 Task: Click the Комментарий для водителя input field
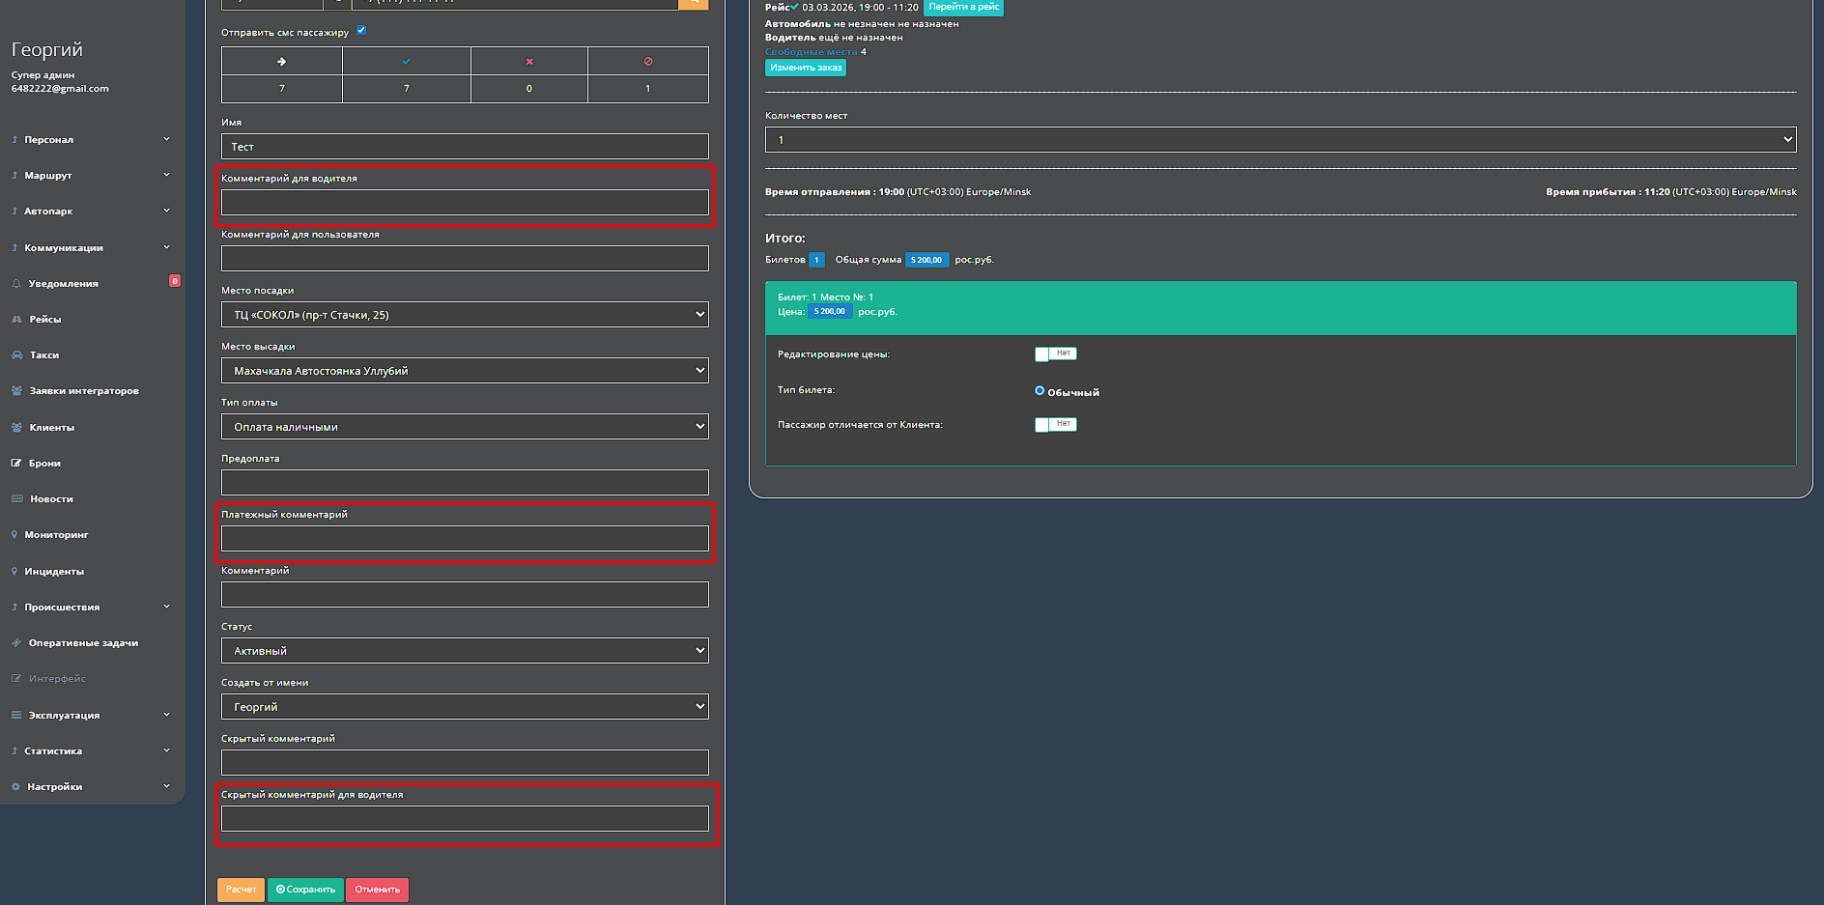[465, 203]
